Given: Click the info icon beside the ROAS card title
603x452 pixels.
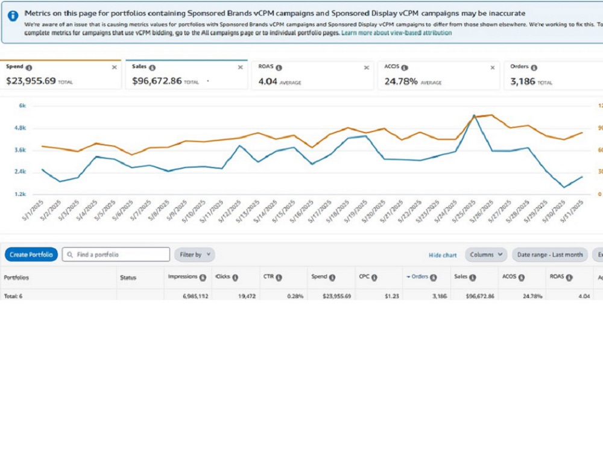Looking at the screenshot, I should (x=279, y=67).
